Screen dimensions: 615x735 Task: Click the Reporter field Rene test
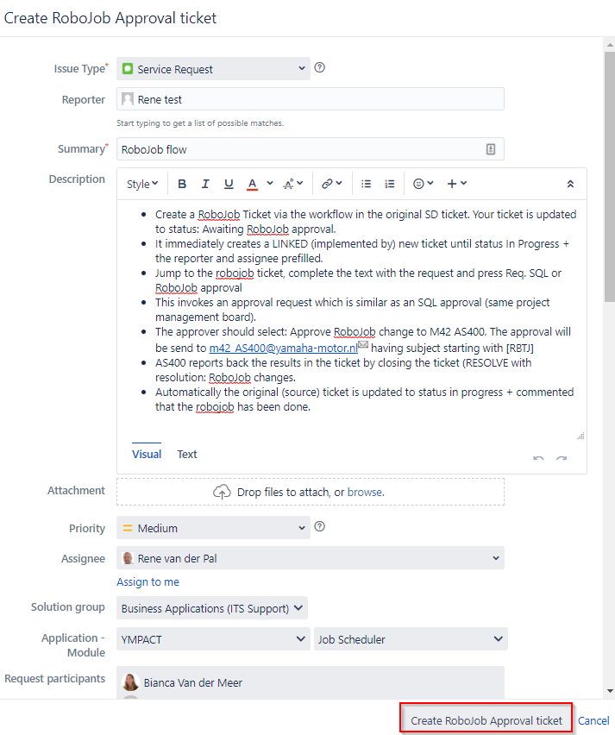[x=311, y=99]
